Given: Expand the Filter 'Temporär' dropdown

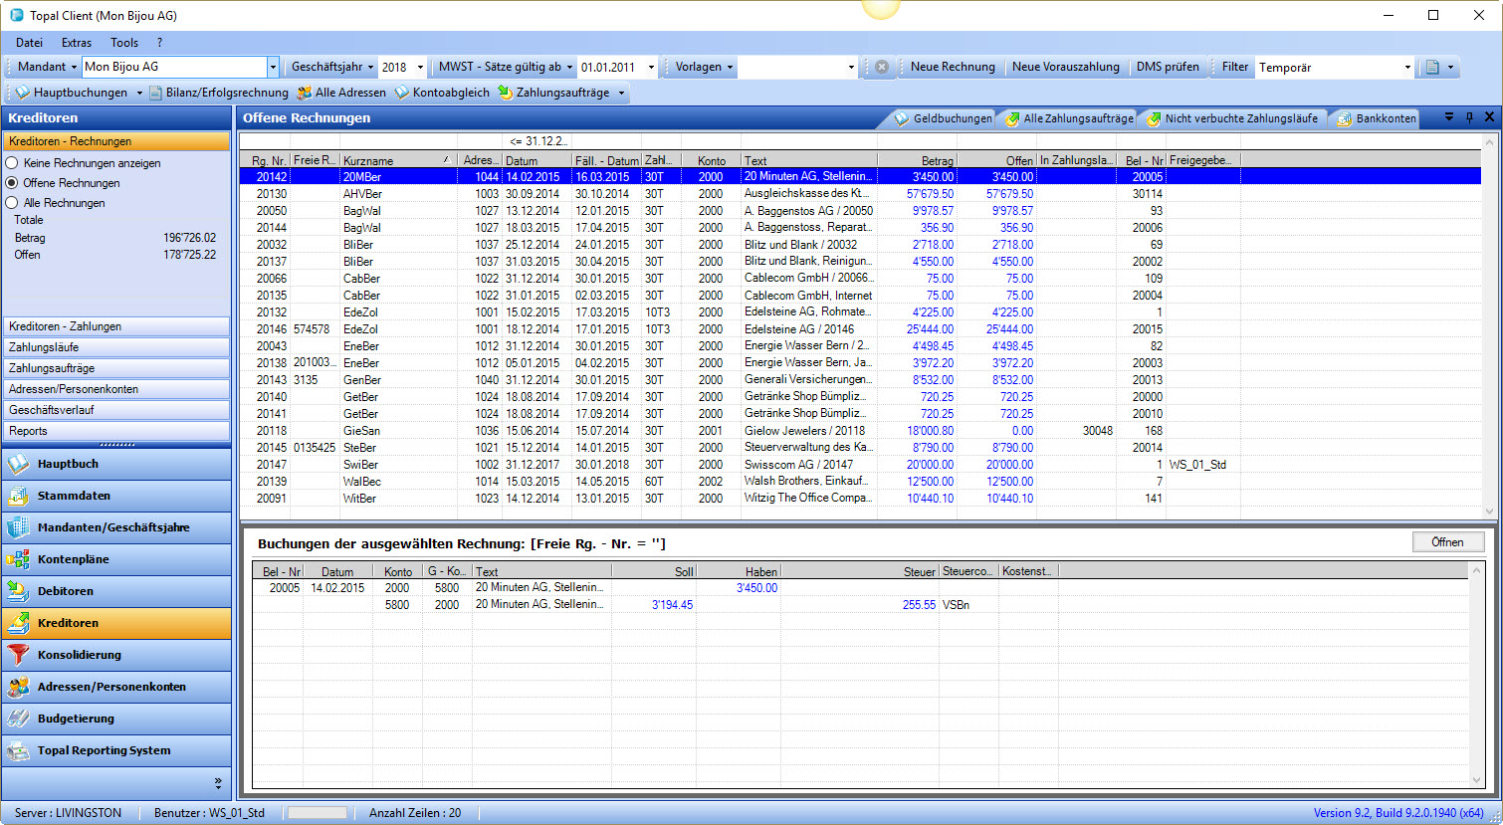Looking at the screenshot, I should [1407, 67].
